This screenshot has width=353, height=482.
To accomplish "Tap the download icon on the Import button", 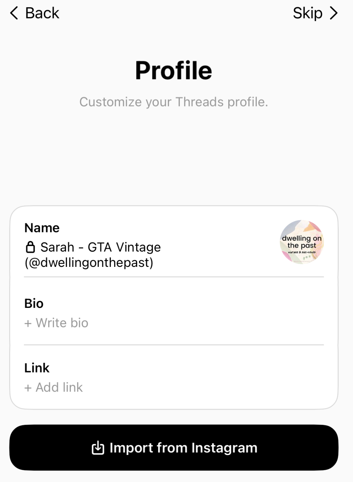I will point(98,448).
